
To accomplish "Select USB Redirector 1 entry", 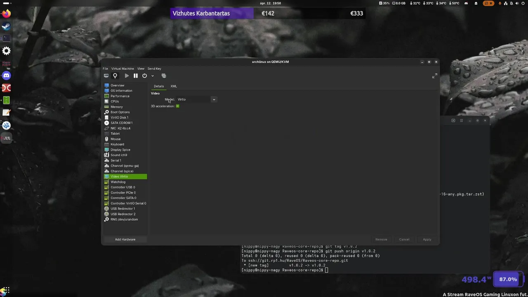I will 125,209.
